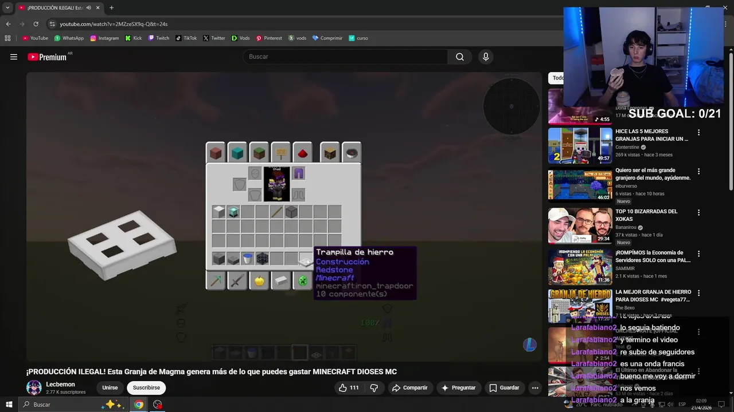Screen dimensions: 734x412
Task: Pick the beacon item in inventory
Action: click(x=233, y=212)
